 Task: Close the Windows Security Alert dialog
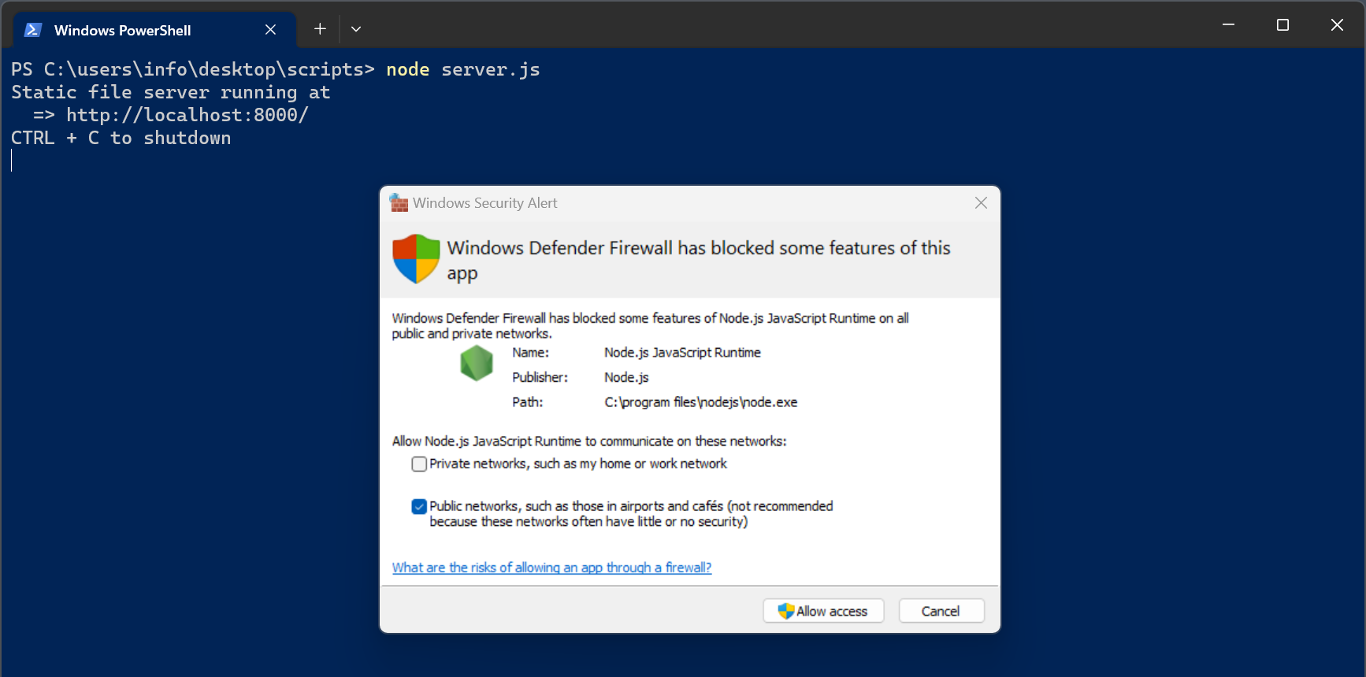pyautogui.click(x=981, y=203)
